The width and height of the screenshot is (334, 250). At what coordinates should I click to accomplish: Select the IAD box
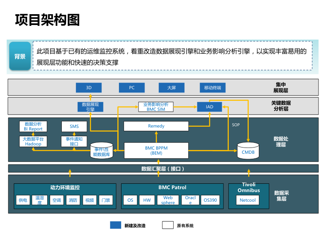pos(210,107)
